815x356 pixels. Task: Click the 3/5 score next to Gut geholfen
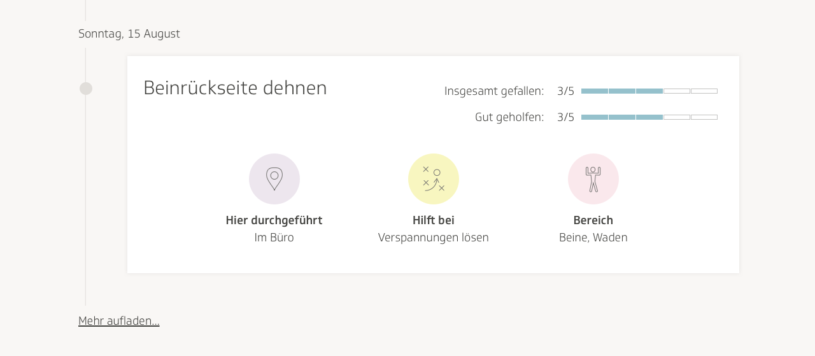[565, 117]
